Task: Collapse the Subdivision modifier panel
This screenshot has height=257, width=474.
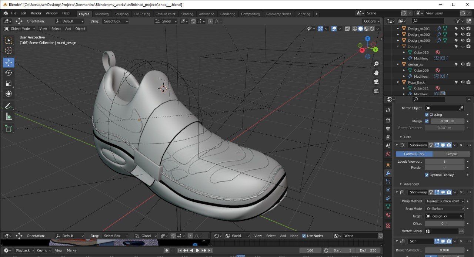Action: click(397, 145)
